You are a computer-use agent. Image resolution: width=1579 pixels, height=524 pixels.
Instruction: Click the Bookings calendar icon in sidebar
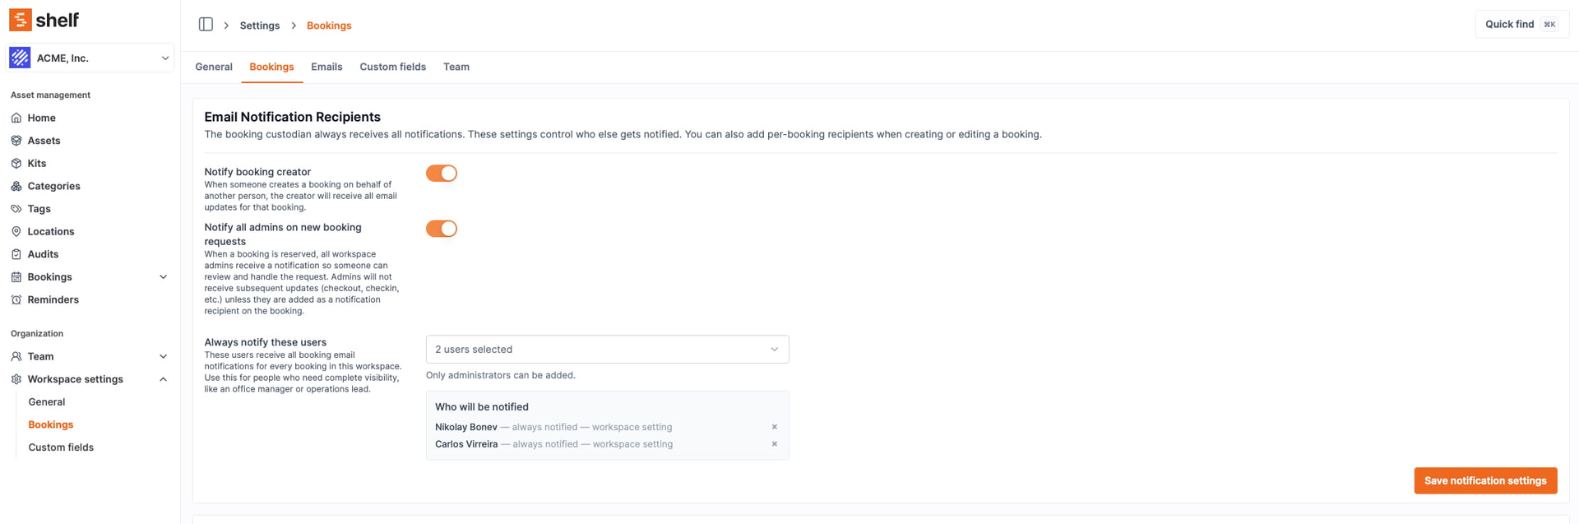16,277
